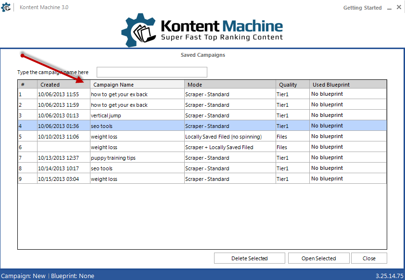
Task: Click row number 3 cell
Action: (x=27, y=115)
